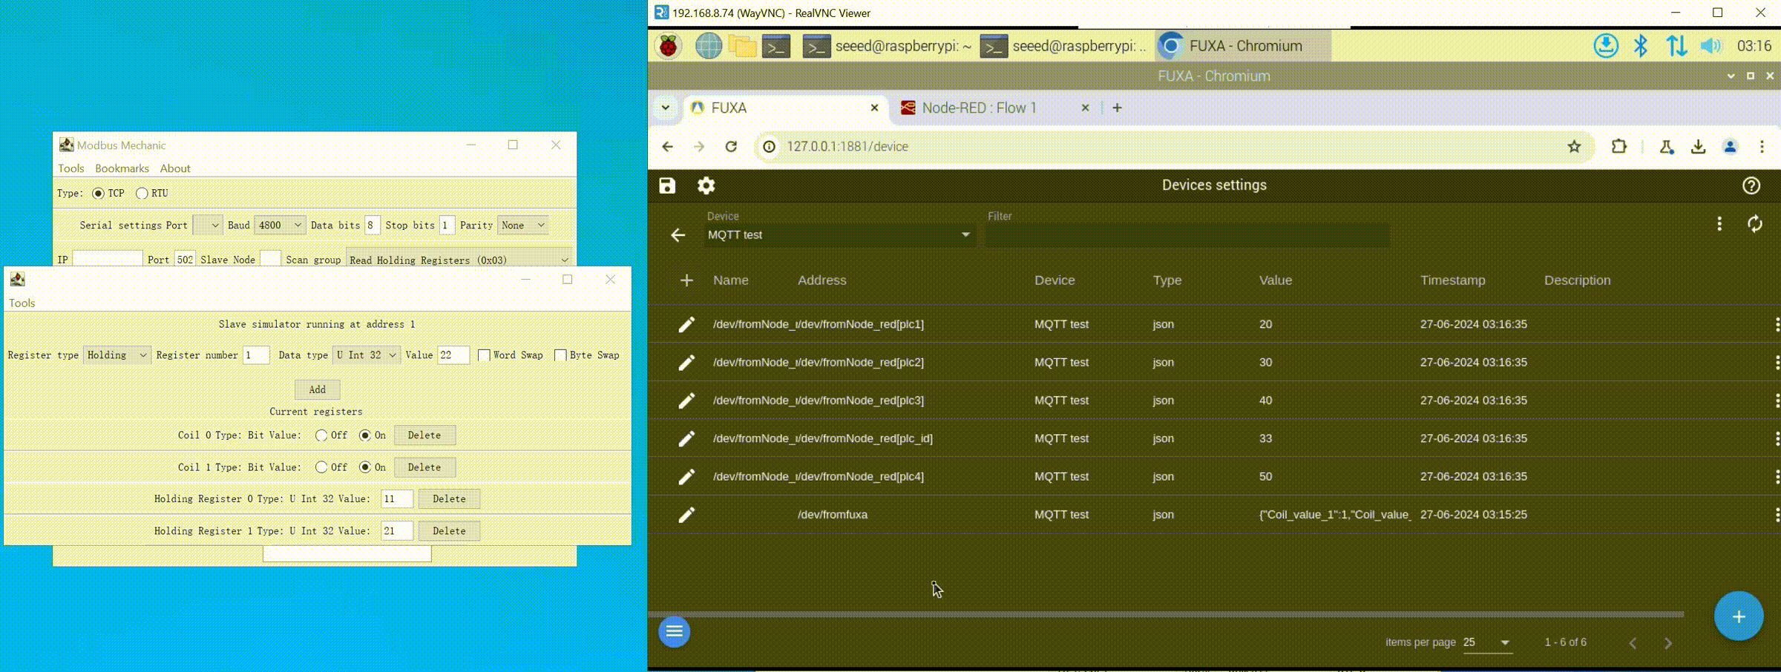Click the FUXA save project icon
This screenshot has width=1781, height=672.
[x=667, y=185]
